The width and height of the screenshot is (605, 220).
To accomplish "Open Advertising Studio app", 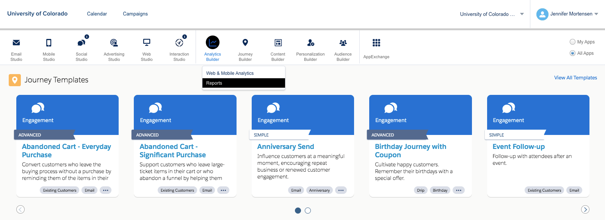I will point(114,49).
